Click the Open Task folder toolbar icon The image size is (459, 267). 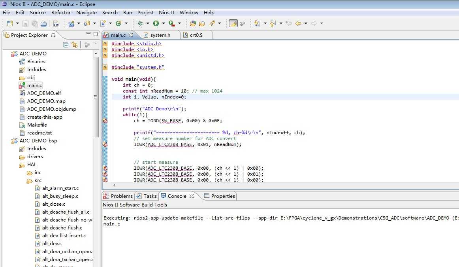tap(202, 23)
